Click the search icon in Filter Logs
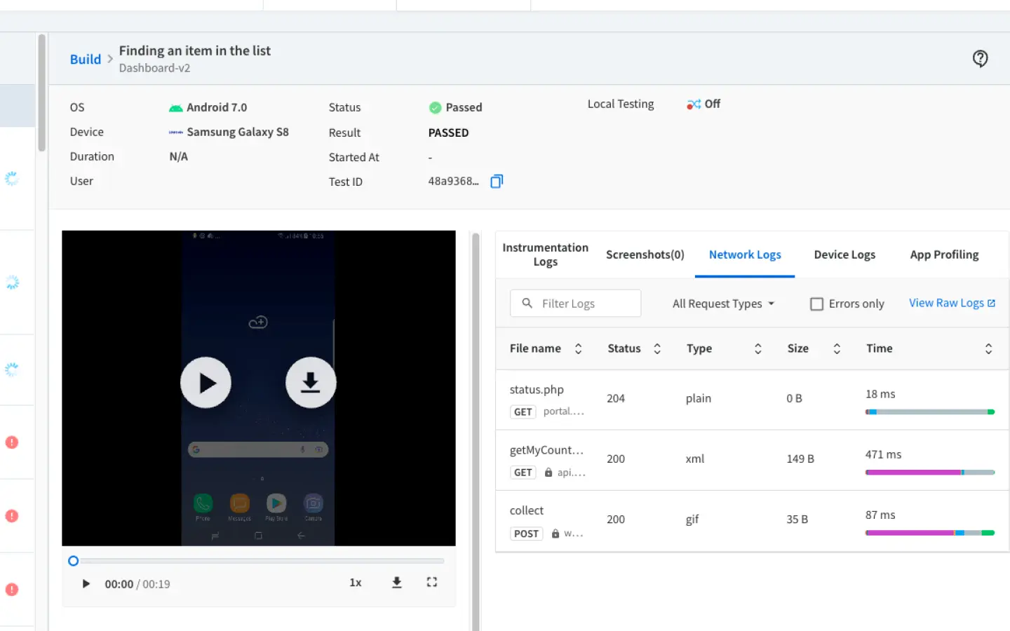1010x631 pixels. click(527, 304)
